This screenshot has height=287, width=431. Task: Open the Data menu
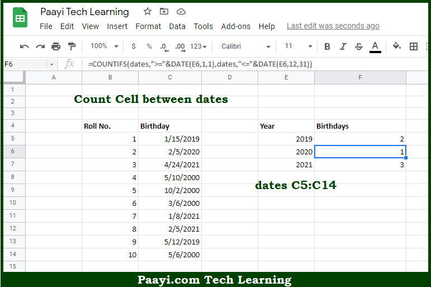177,26
